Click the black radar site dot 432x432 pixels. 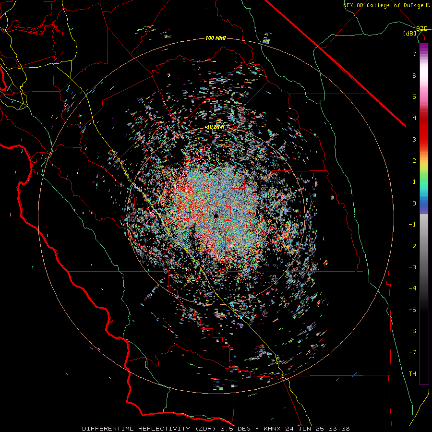216,216
